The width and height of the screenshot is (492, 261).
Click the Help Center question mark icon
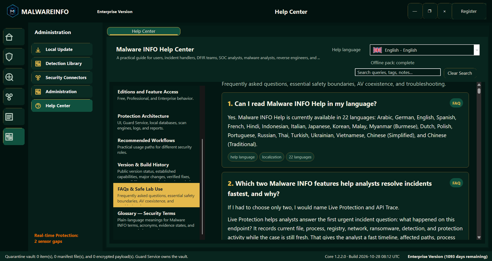tap(38, 106)
